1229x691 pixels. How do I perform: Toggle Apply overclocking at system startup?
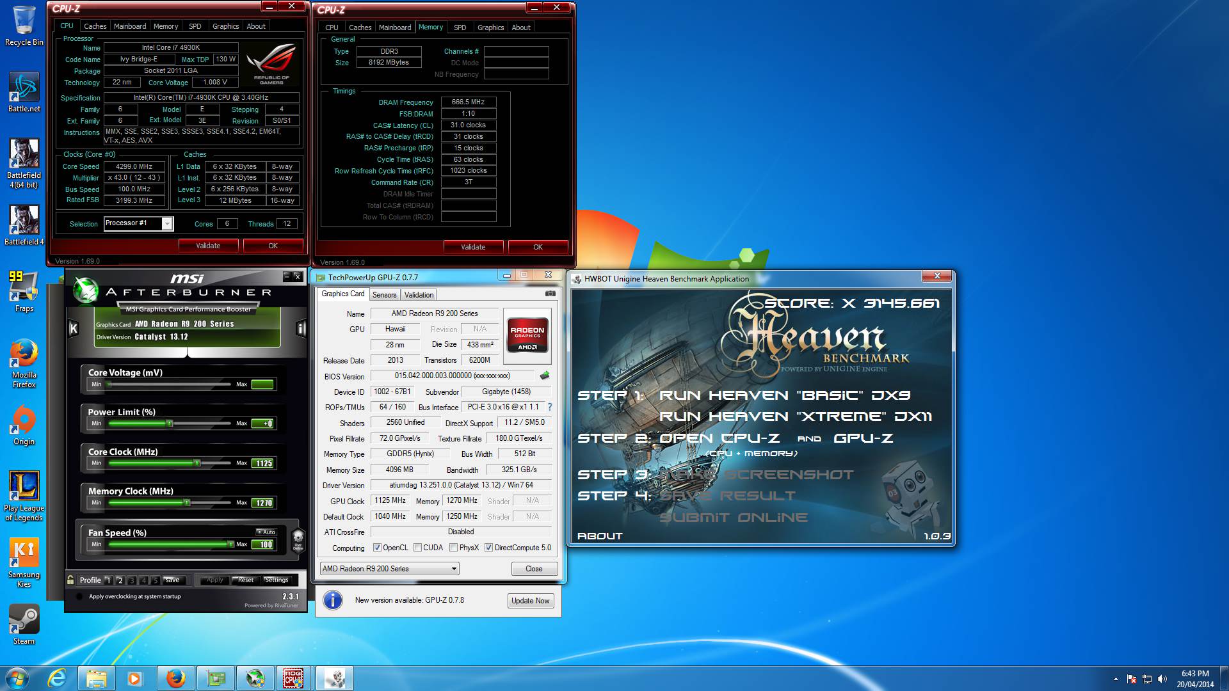(x=79, y=596)
